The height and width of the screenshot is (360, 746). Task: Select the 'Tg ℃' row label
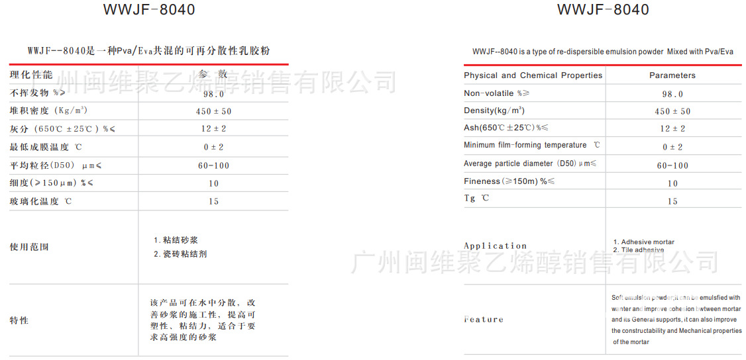(476, 198)
